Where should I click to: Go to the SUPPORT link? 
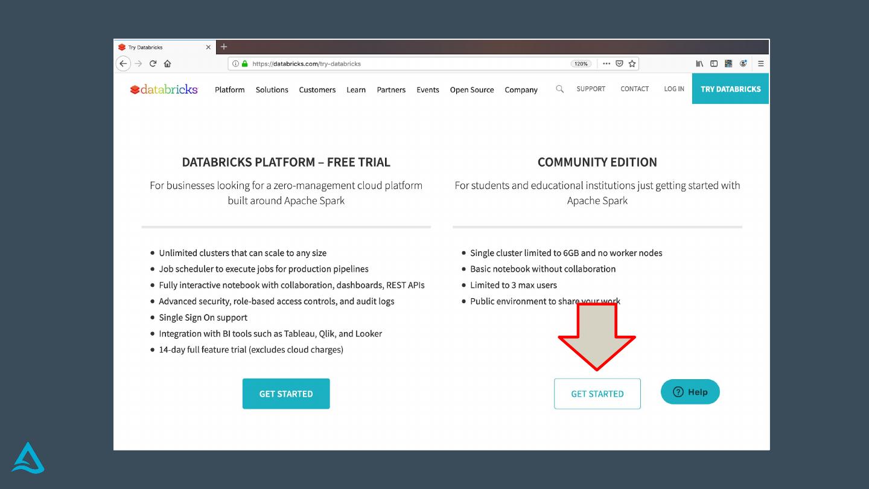click(x=591, y=89)
